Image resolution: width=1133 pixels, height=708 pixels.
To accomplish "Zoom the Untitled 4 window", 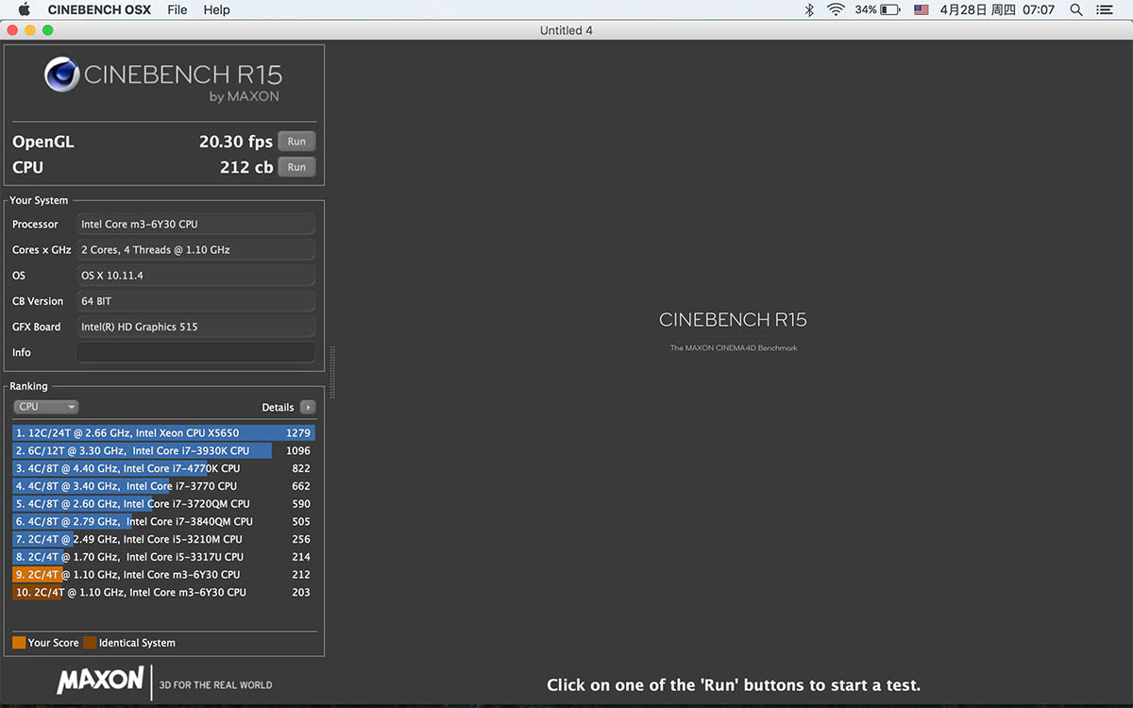I will (48, 30).
